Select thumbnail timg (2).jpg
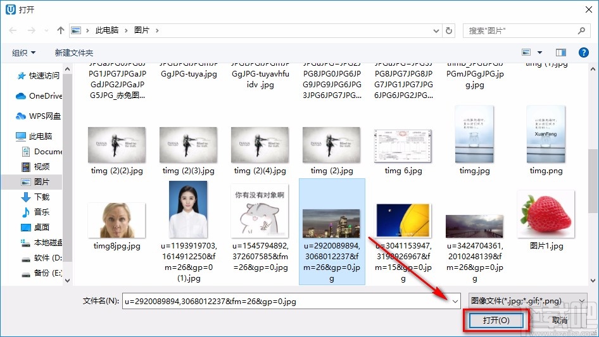 (x=331, y=145)
